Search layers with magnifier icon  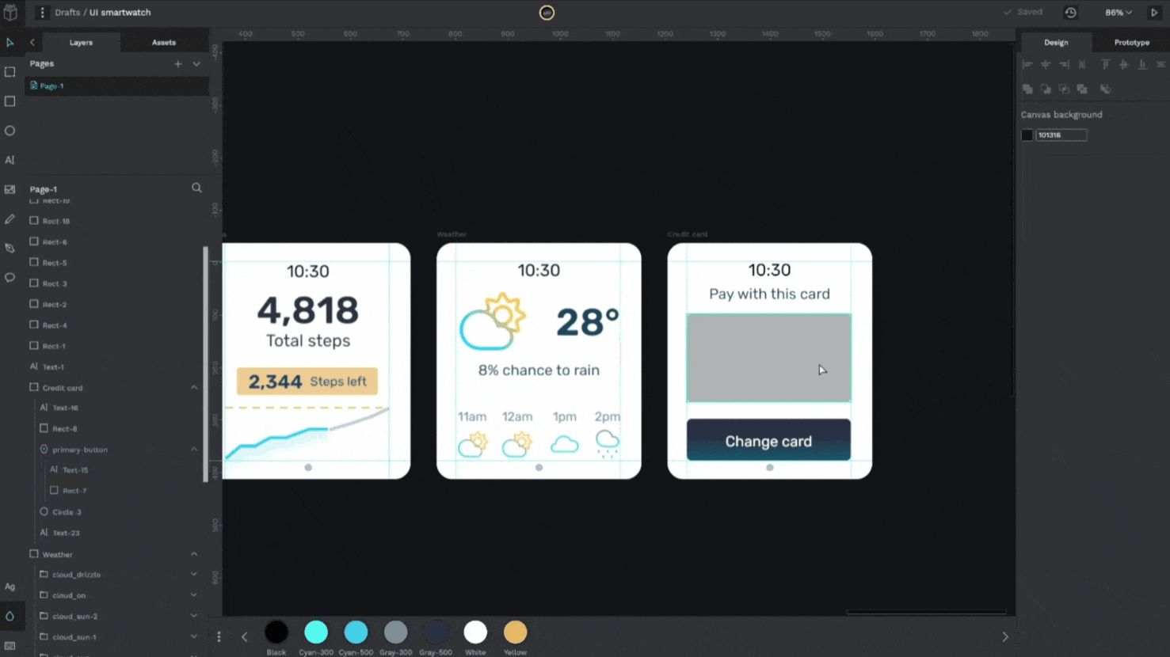pos(196,188)
